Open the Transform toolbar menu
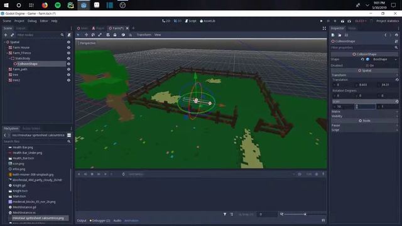 tap(144, 35)
